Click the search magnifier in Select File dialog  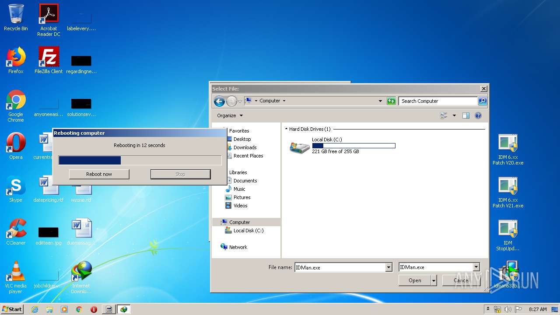482,101
